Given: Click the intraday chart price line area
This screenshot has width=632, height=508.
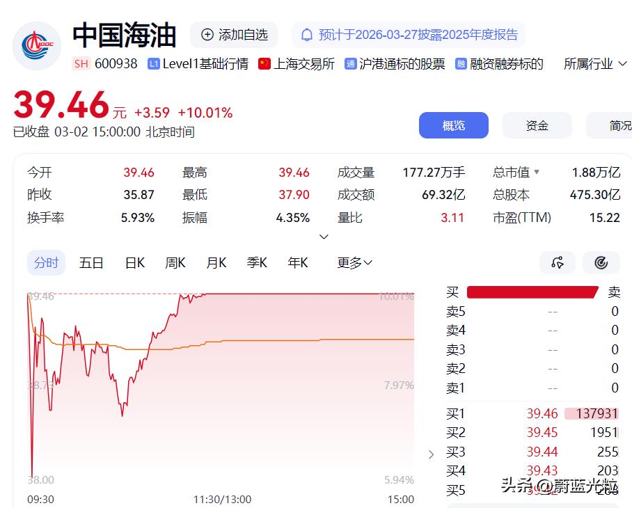Looking at the screenshot, I should pyautogui.click(x=221, y=387).
